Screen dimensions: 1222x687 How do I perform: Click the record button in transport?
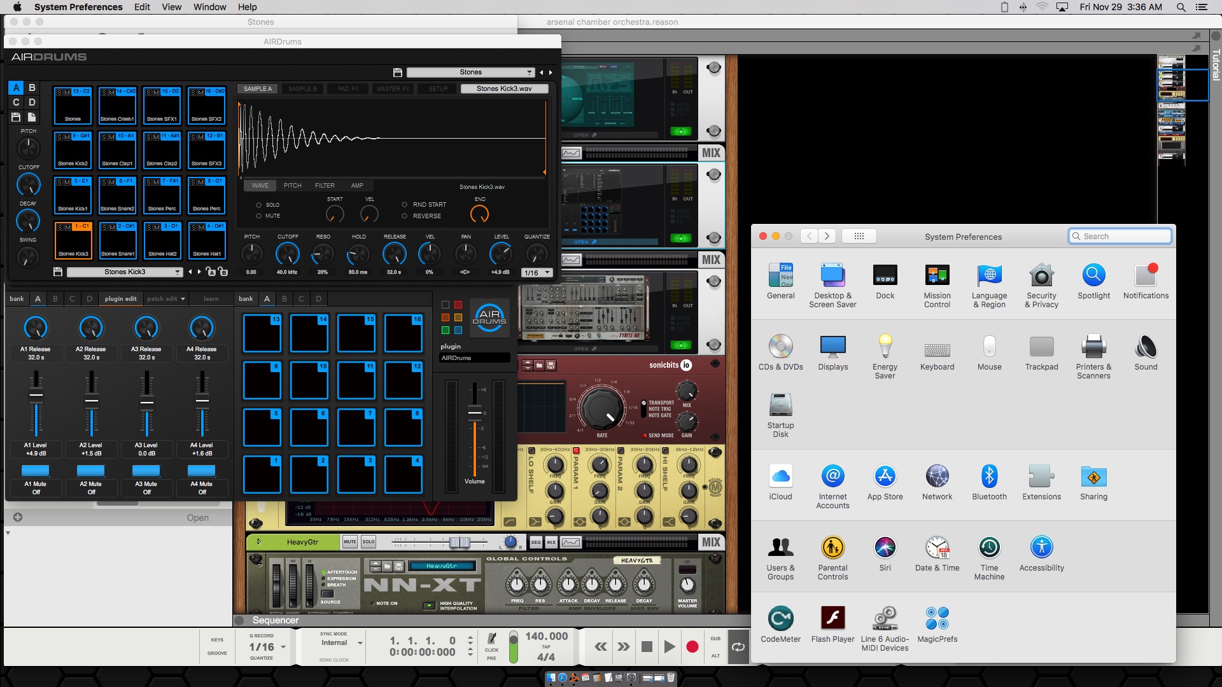(692, 647)
